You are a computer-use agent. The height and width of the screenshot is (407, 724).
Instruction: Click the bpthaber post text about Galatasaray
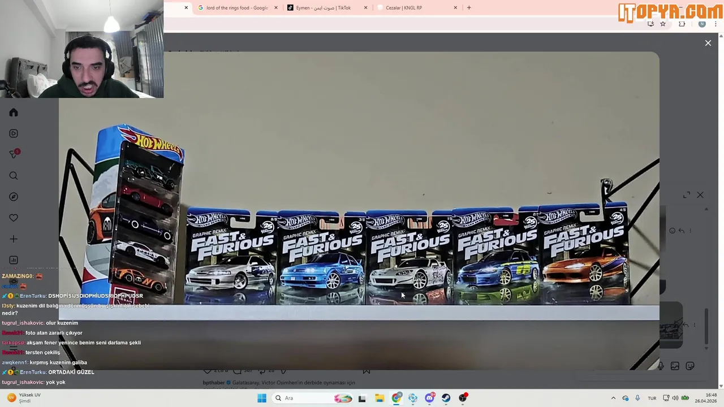(279, 383)
